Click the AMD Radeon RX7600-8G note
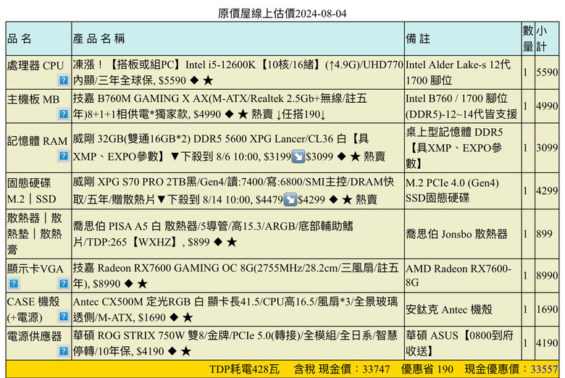Image resolution: width=565 pixels, height=378 pixels. 459,275
